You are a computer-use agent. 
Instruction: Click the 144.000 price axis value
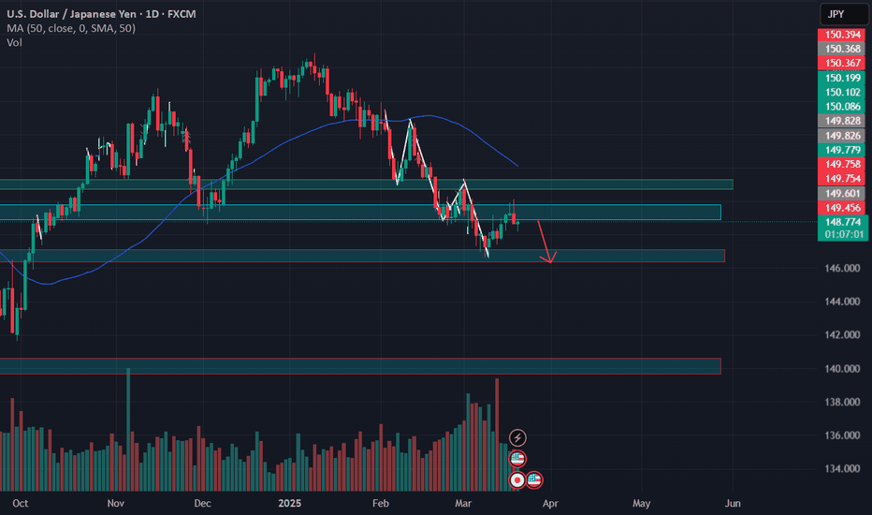click(842, 302)
